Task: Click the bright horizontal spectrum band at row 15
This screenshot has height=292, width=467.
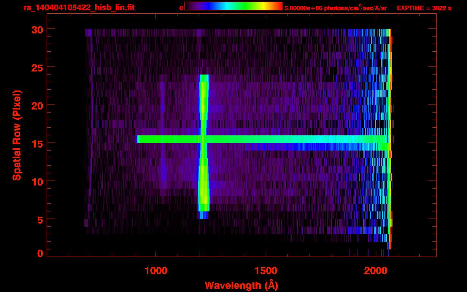Action: 262,139
